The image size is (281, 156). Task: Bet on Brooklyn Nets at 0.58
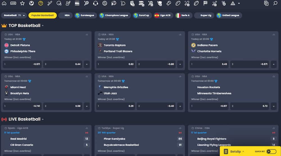click(x=63, y=106)
